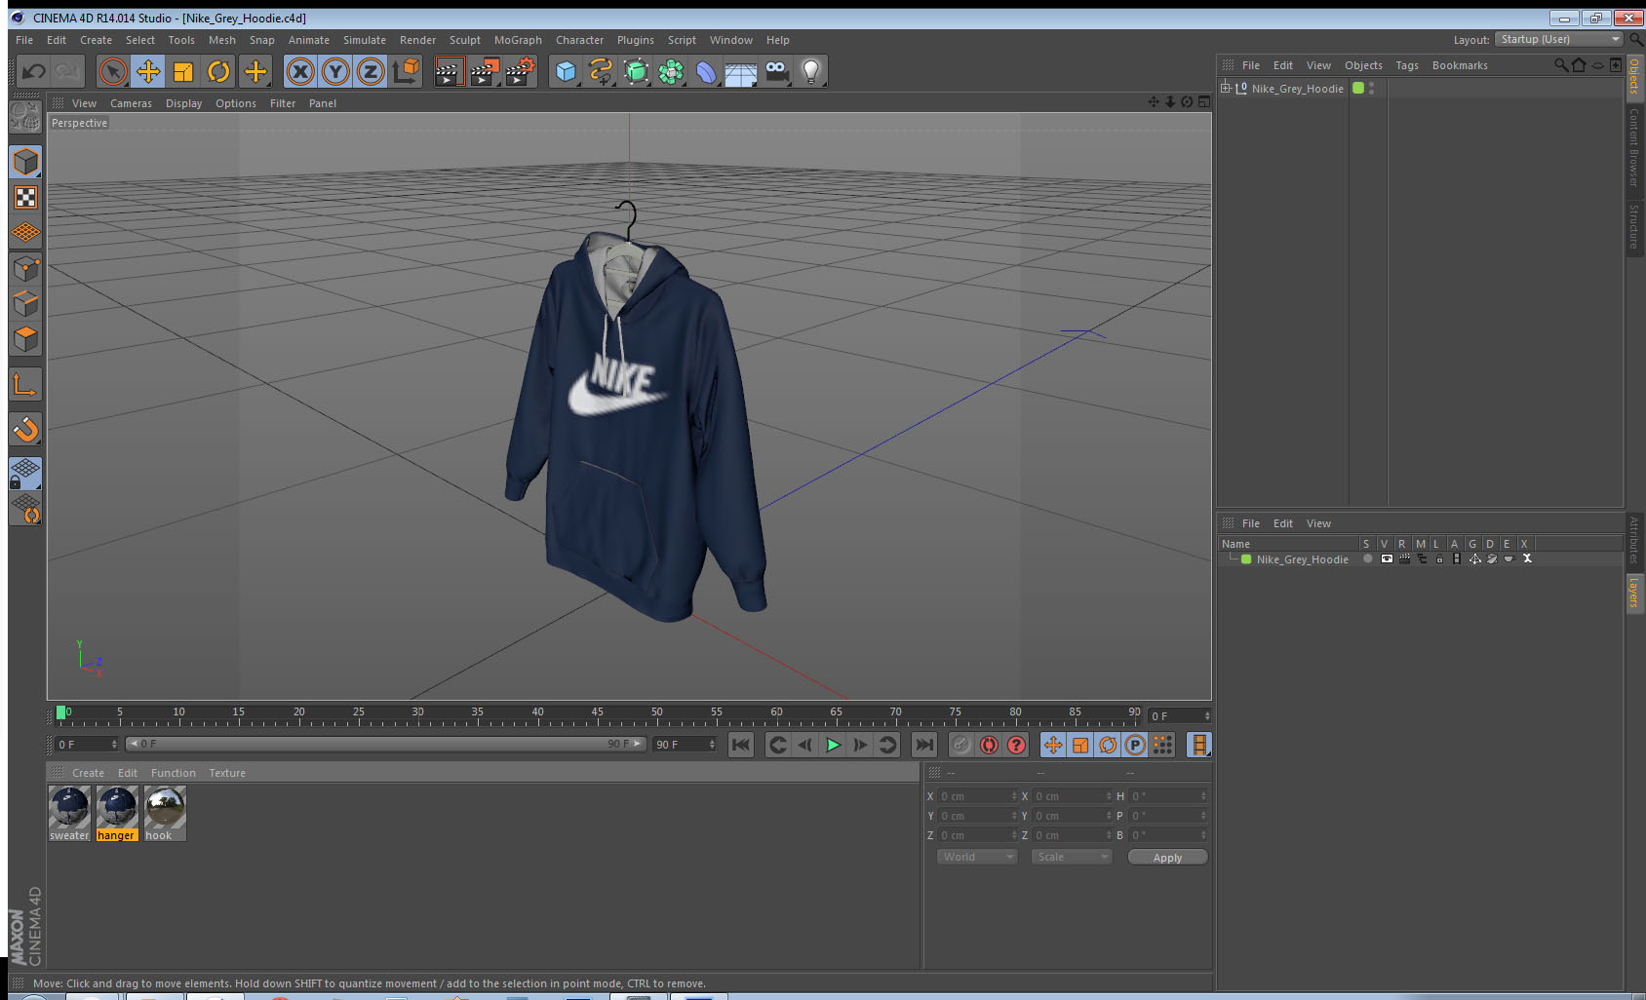Viewport: 1646px width, 1000px height.
Task: Select the Live Selection tool
Action: [x=113, y=71]
